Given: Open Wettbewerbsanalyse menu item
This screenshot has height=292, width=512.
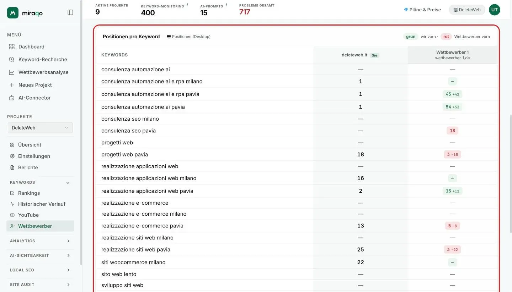Looking at the screenshot, I should [x=43, y=72].
